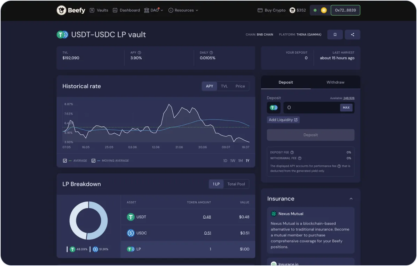Share the vault via share icon

352,34
